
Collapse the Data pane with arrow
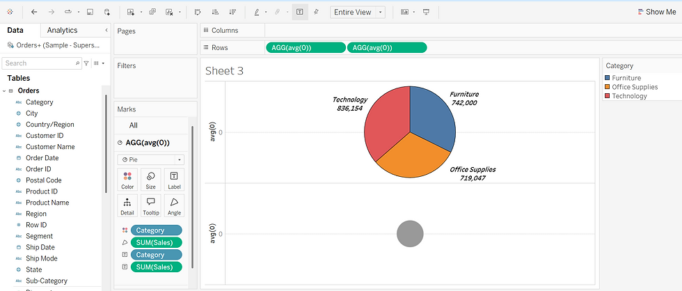106,30
